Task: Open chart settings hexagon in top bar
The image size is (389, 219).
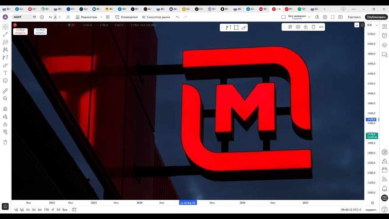Action: (x=325, y=17)
